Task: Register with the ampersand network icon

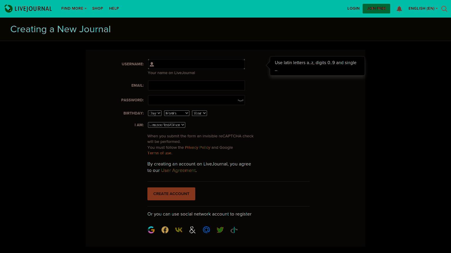Action: pos(193,230)
